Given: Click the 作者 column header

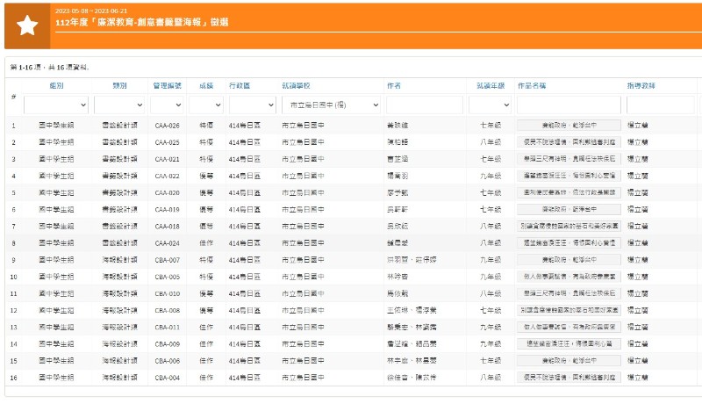Looking at the screenshot, I should click(394, 86).
